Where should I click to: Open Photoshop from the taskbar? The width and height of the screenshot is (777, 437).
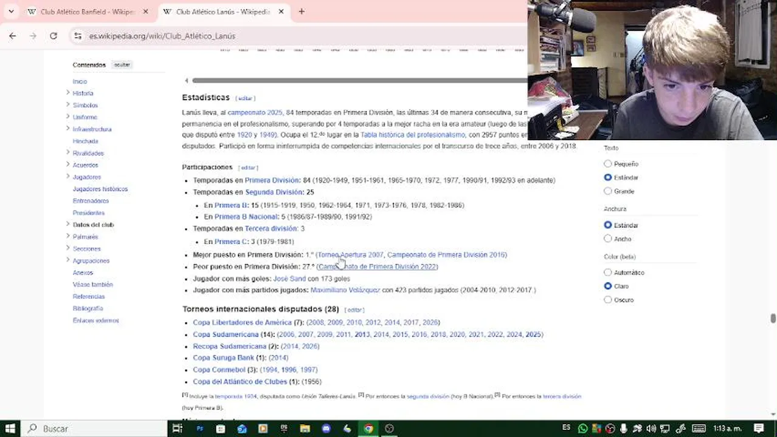pyautogui.click(x=199, y=429)
